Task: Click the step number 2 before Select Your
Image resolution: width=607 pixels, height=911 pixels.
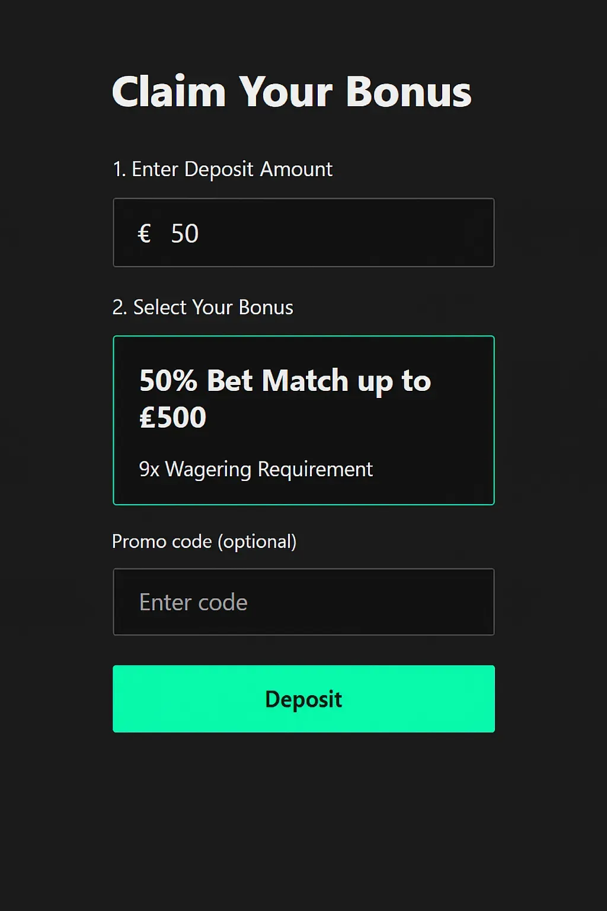Action: tap(118, 308)
